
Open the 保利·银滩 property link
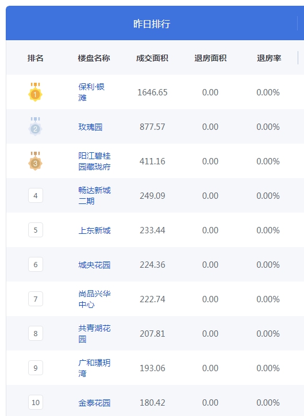click(x=91, y=92)
